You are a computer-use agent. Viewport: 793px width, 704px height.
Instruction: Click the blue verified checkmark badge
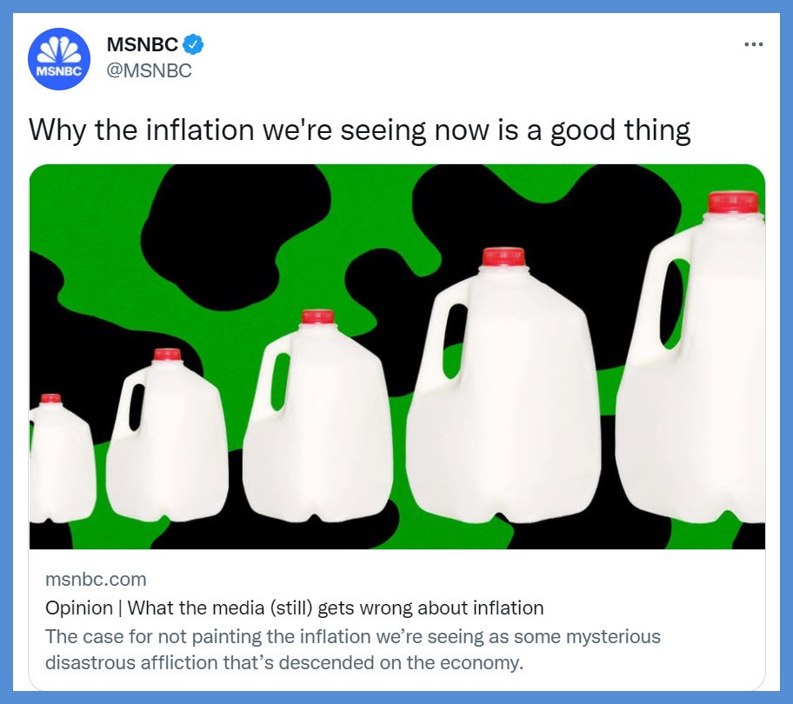(x=193, y=44)
